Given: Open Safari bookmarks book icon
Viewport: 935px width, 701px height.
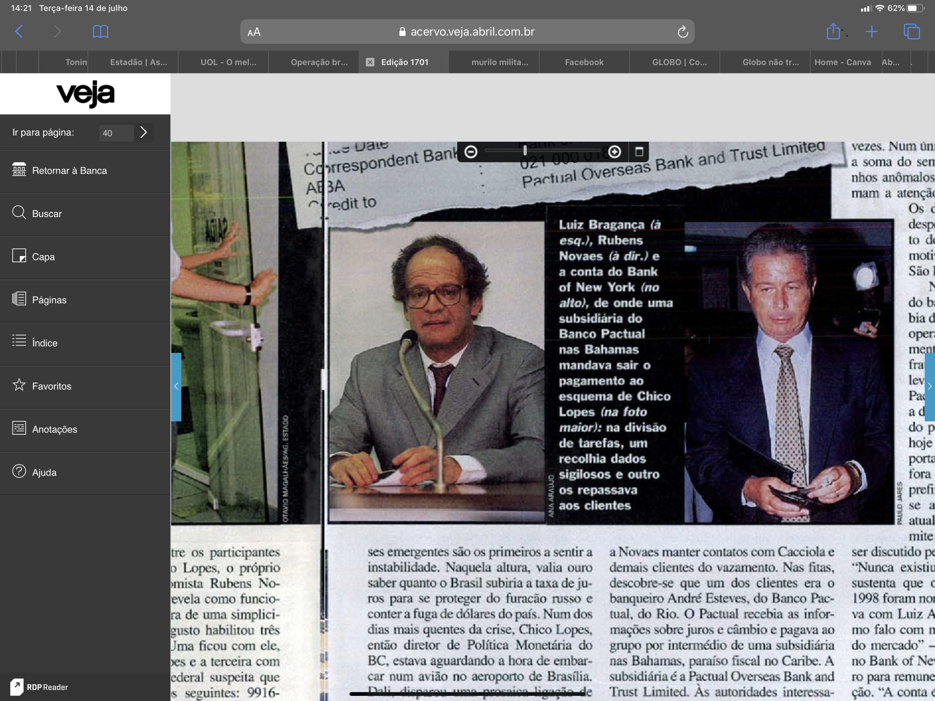Looking at the screenshot, I should (x=100, y=32).
